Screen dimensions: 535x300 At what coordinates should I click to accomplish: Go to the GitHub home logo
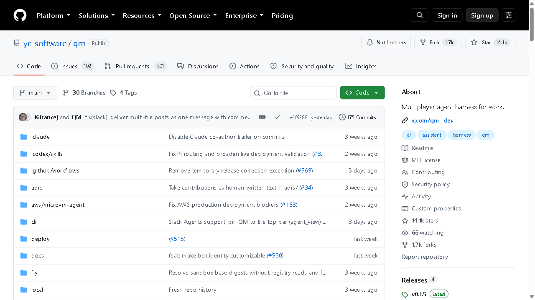(x=20, y=15)
